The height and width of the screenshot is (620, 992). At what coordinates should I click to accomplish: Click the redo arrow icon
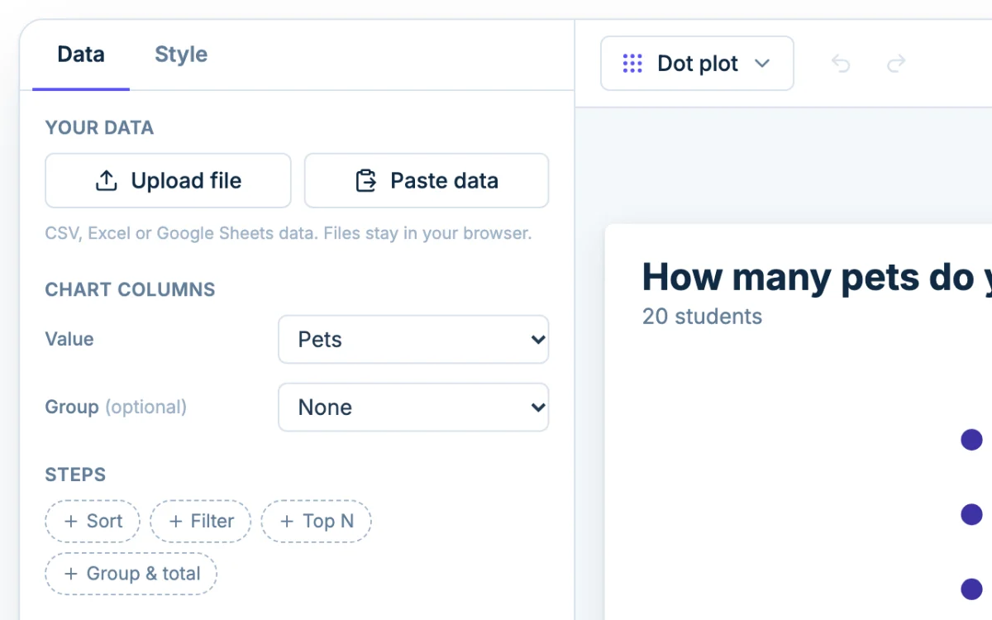[x=896, y=64]
